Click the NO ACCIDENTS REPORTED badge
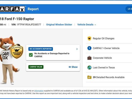The height and width of the screenshot is (99, 132). 41,49
